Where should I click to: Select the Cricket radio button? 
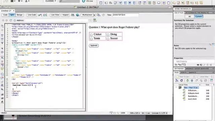point(91,35)
